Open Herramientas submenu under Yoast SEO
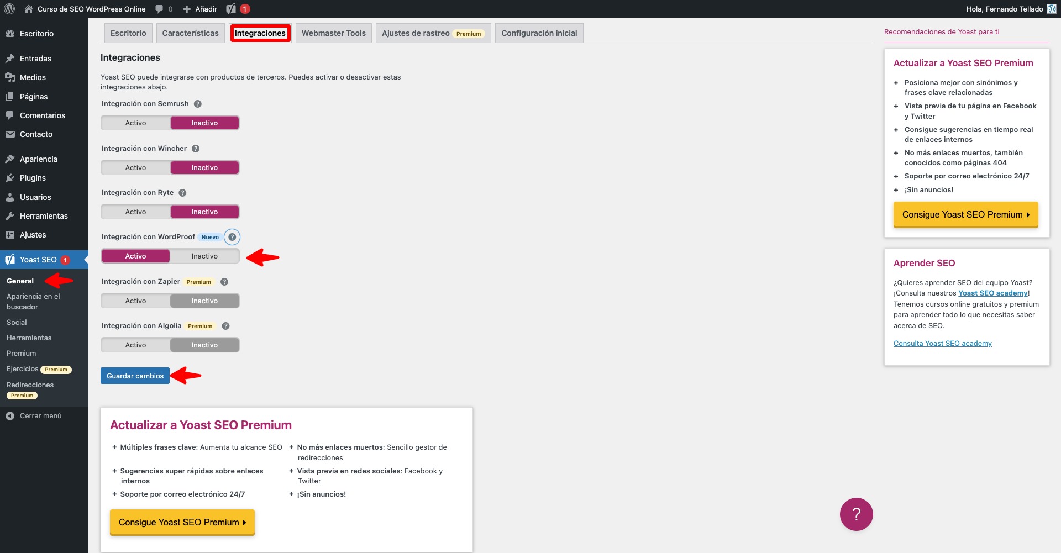Viewport: 1061px width, 553px height. pos(29,338)
